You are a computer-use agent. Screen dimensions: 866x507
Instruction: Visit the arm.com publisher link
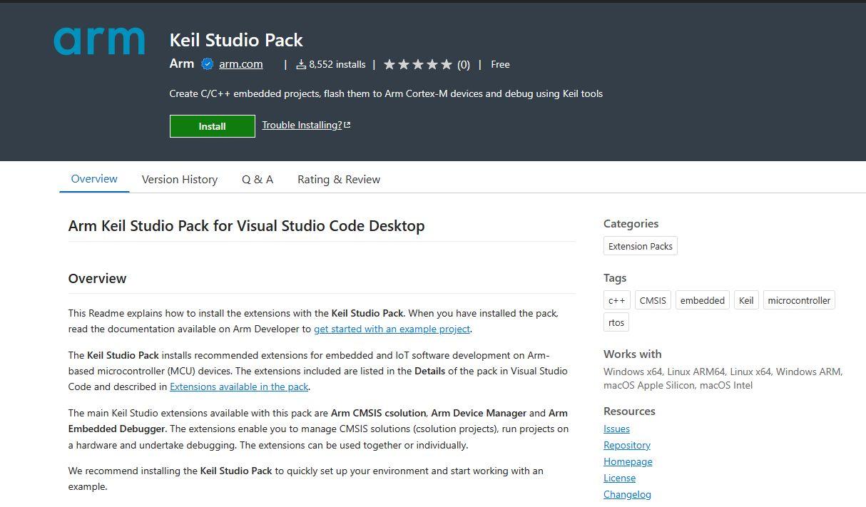[x=240, y=63]
